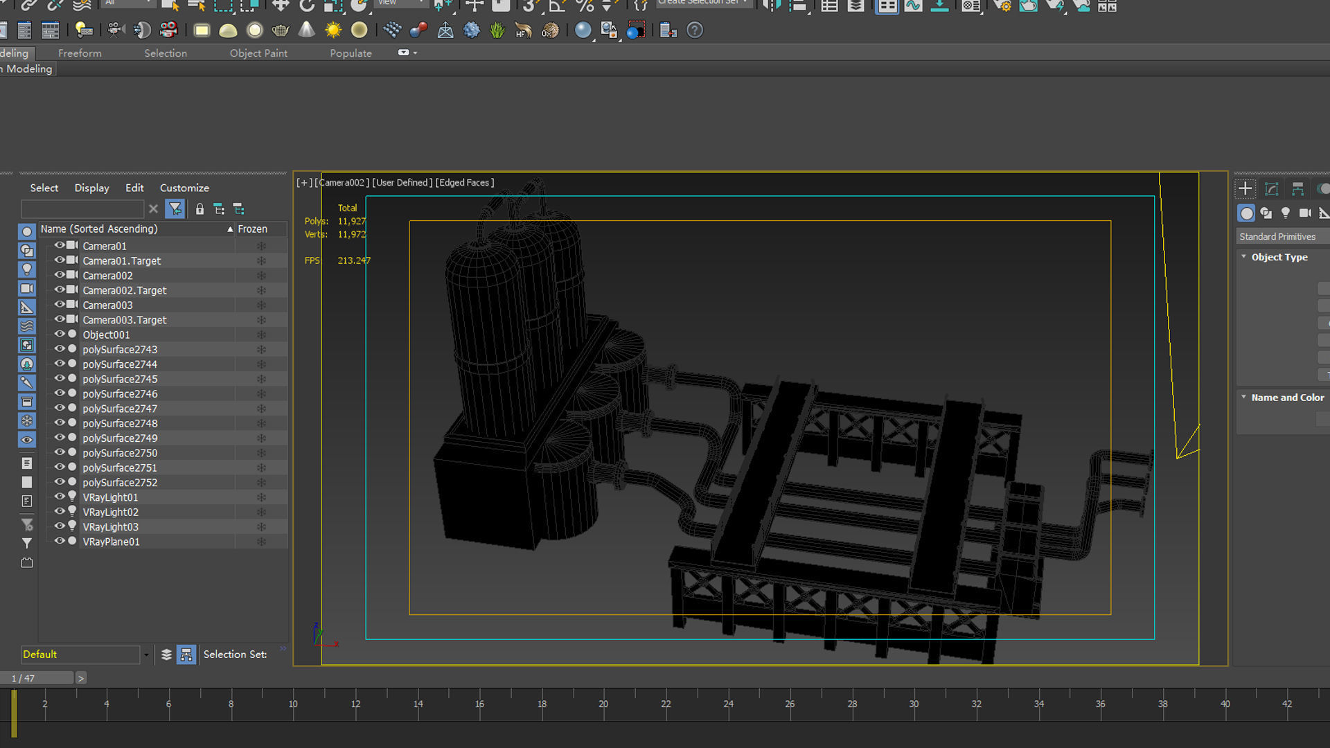Open the Default layer dropdown
Image resolution: width=1330 pixels, height=748 pixels.
(x=146, y=654)
